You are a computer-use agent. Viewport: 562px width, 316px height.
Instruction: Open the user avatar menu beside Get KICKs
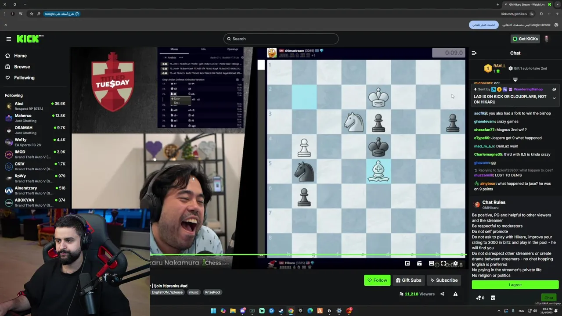[x=547, y=39]
